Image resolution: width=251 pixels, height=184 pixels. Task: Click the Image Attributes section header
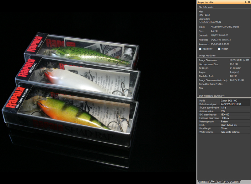[207, 55]
